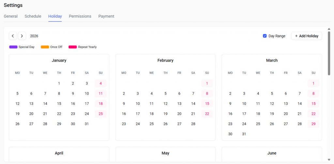The width and height of the screenshot is (334, 164).
Task: Go to the Payment tab
Action: (x=106, y=16)
